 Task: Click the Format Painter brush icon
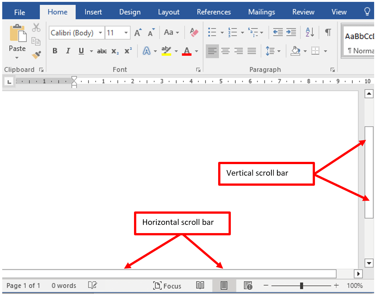(36, 55)
